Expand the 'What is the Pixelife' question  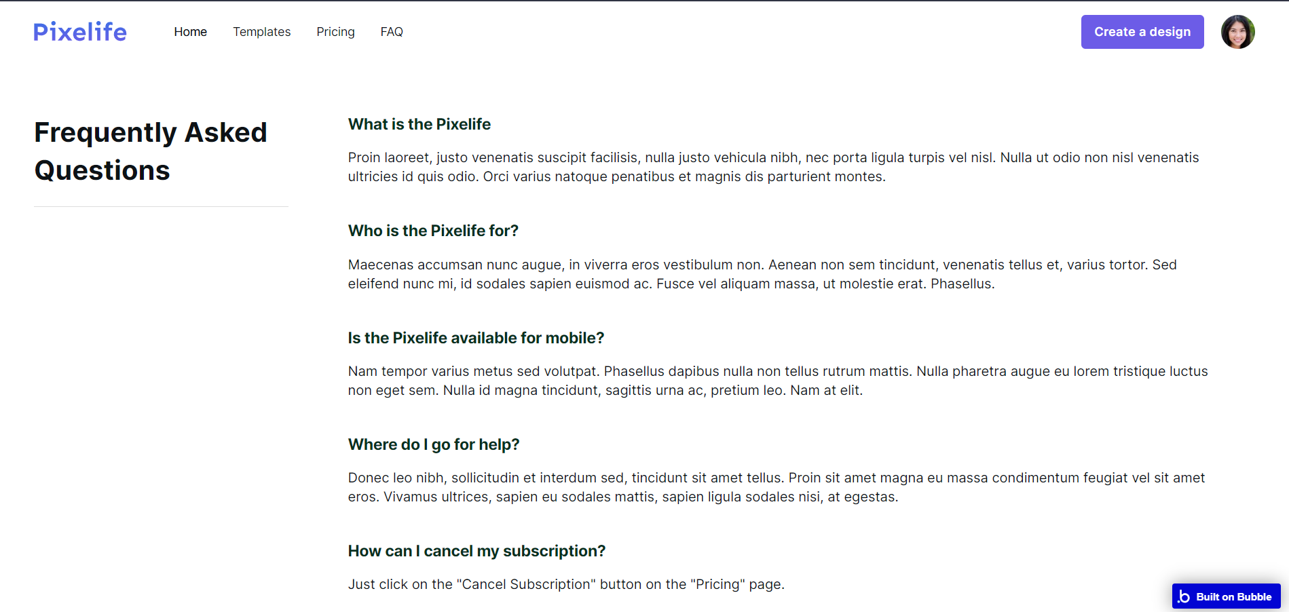pos(419,124)
